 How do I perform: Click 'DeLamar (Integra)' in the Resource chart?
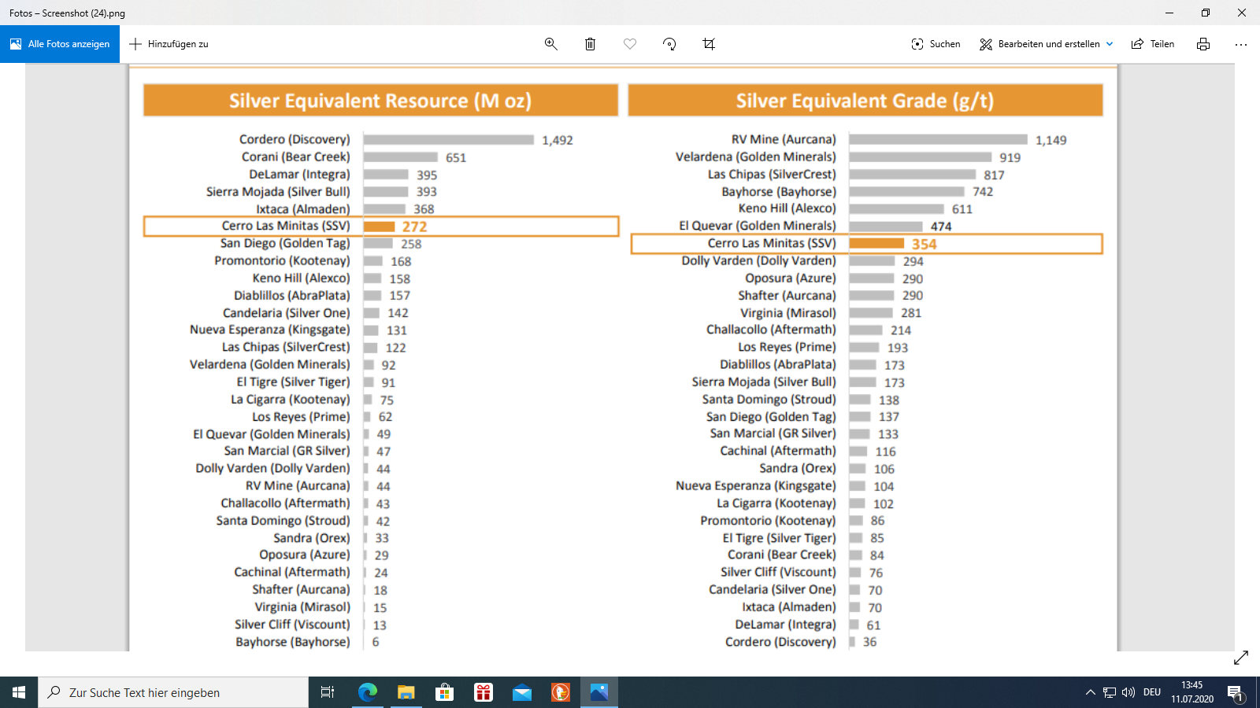point(299,174)
